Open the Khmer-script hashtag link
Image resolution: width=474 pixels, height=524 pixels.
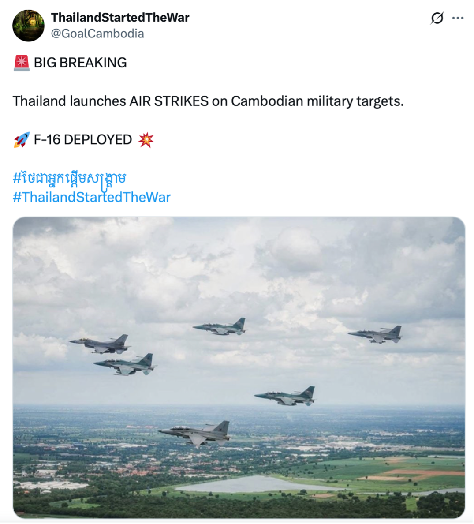tap(70, 178)
